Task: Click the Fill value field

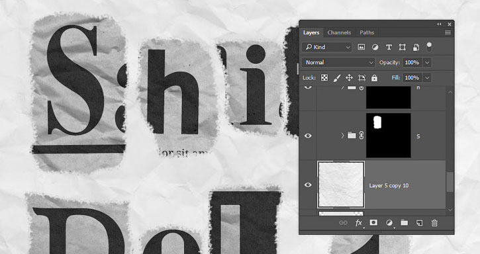Action: click(412, 78)
